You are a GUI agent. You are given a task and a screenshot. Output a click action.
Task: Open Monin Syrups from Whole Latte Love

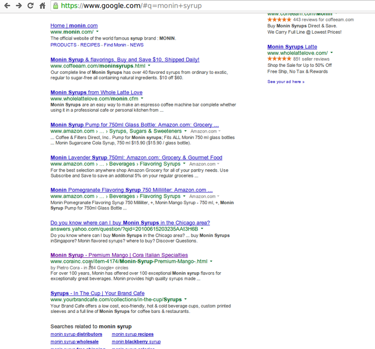tap(96, 92)
